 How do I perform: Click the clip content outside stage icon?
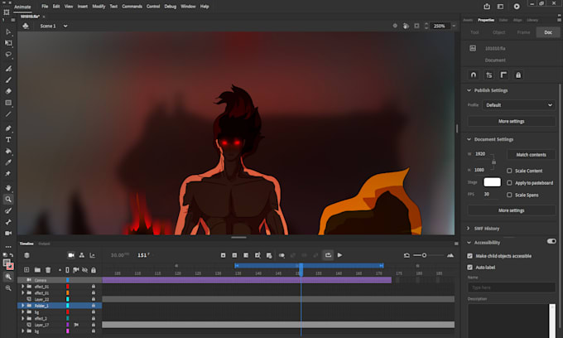click(x=416, y=26)
